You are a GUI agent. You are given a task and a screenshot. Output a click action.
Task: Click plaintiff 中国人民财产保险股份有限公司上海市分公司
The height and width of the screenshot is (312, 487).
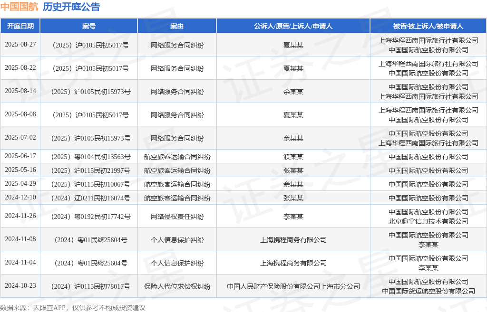pyautogui.click(x=293, y=286)
